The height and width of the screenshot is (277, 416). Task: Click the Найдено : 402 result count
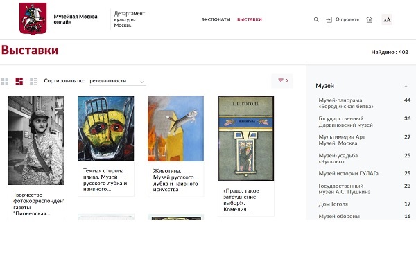click(x=390, y=52)
